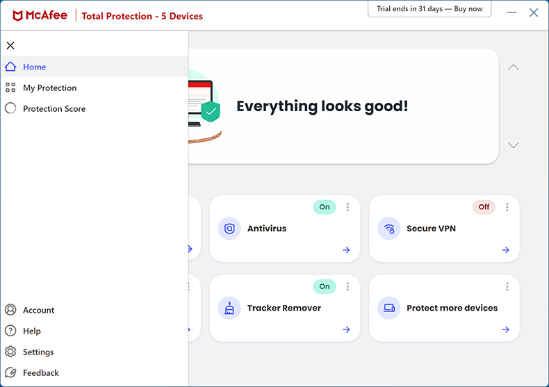This screenshot has width=549, height=387.
Task: Click the Tracker Remover broom icon
Action: tap(229, 308)
